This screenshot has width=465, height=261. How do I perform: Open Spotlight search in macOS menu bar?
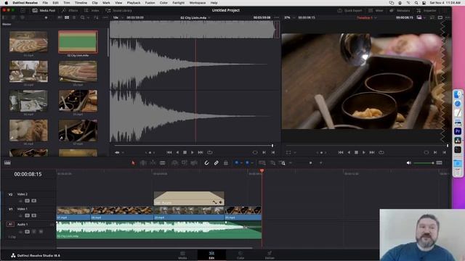coord(416,3)
